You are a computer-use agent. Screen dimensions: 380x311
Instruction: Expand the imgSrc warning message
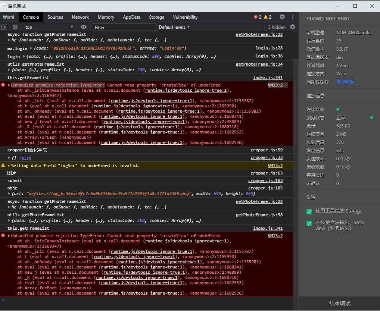coord(9,166)
